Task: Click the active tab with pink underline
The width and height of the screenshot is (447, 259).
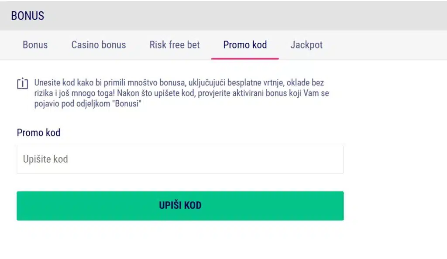Action: 245,45
